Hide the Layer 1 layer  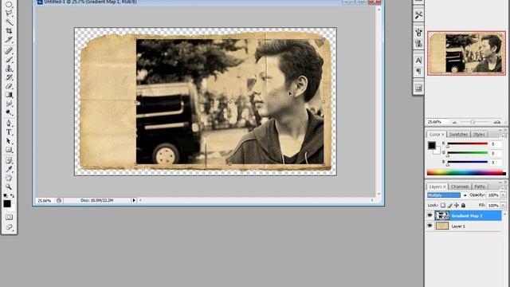click(430, 226)
